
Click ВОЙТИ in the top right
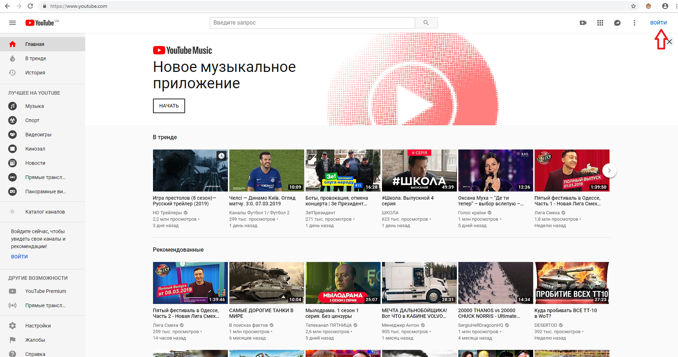point(658,23)
